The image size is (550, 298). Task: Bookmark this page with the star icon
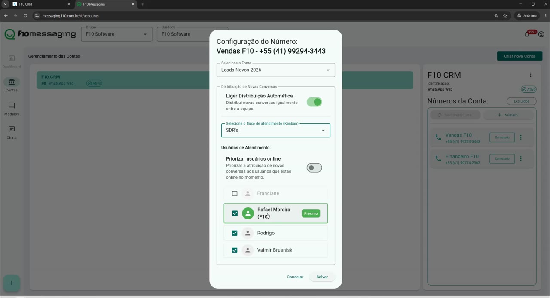point(505,16)
